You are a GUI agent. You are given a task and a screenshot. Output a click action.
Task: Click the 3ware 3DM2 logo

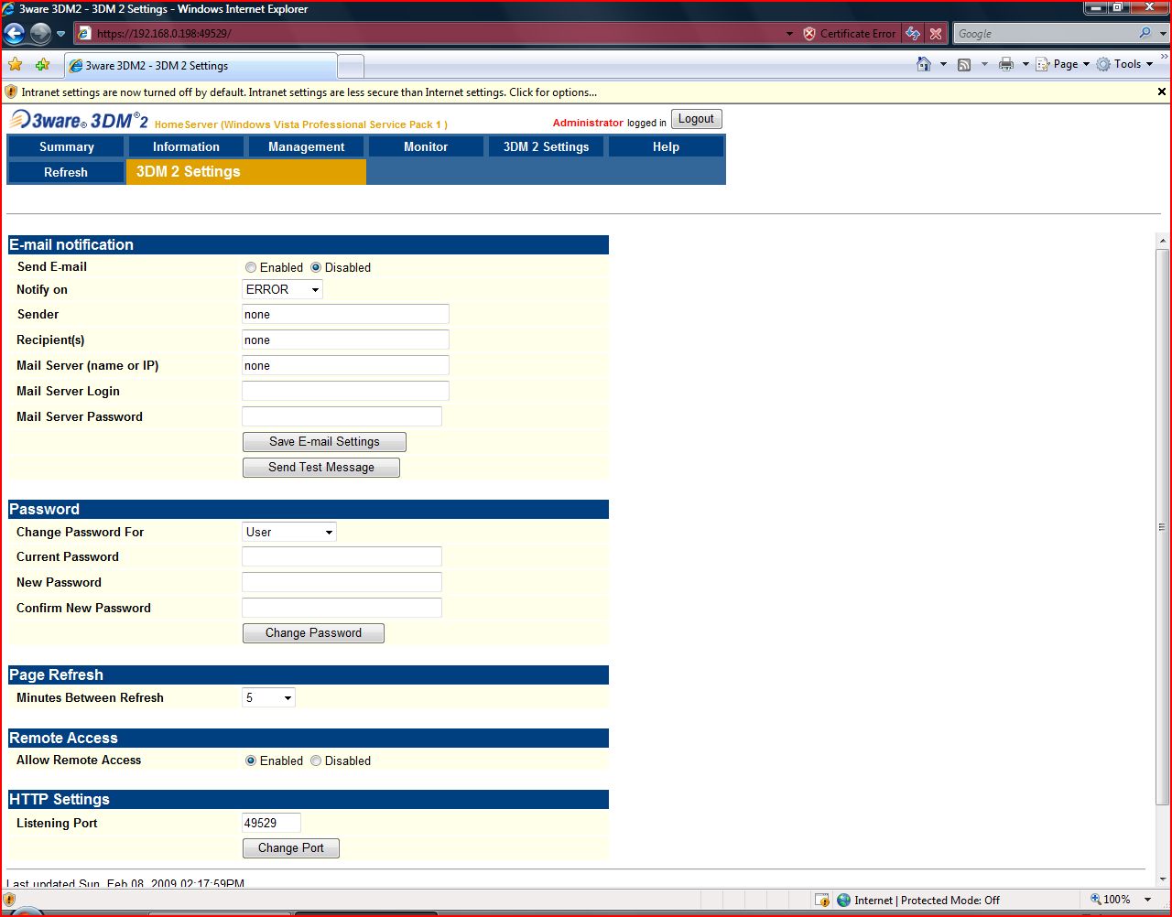79,120
